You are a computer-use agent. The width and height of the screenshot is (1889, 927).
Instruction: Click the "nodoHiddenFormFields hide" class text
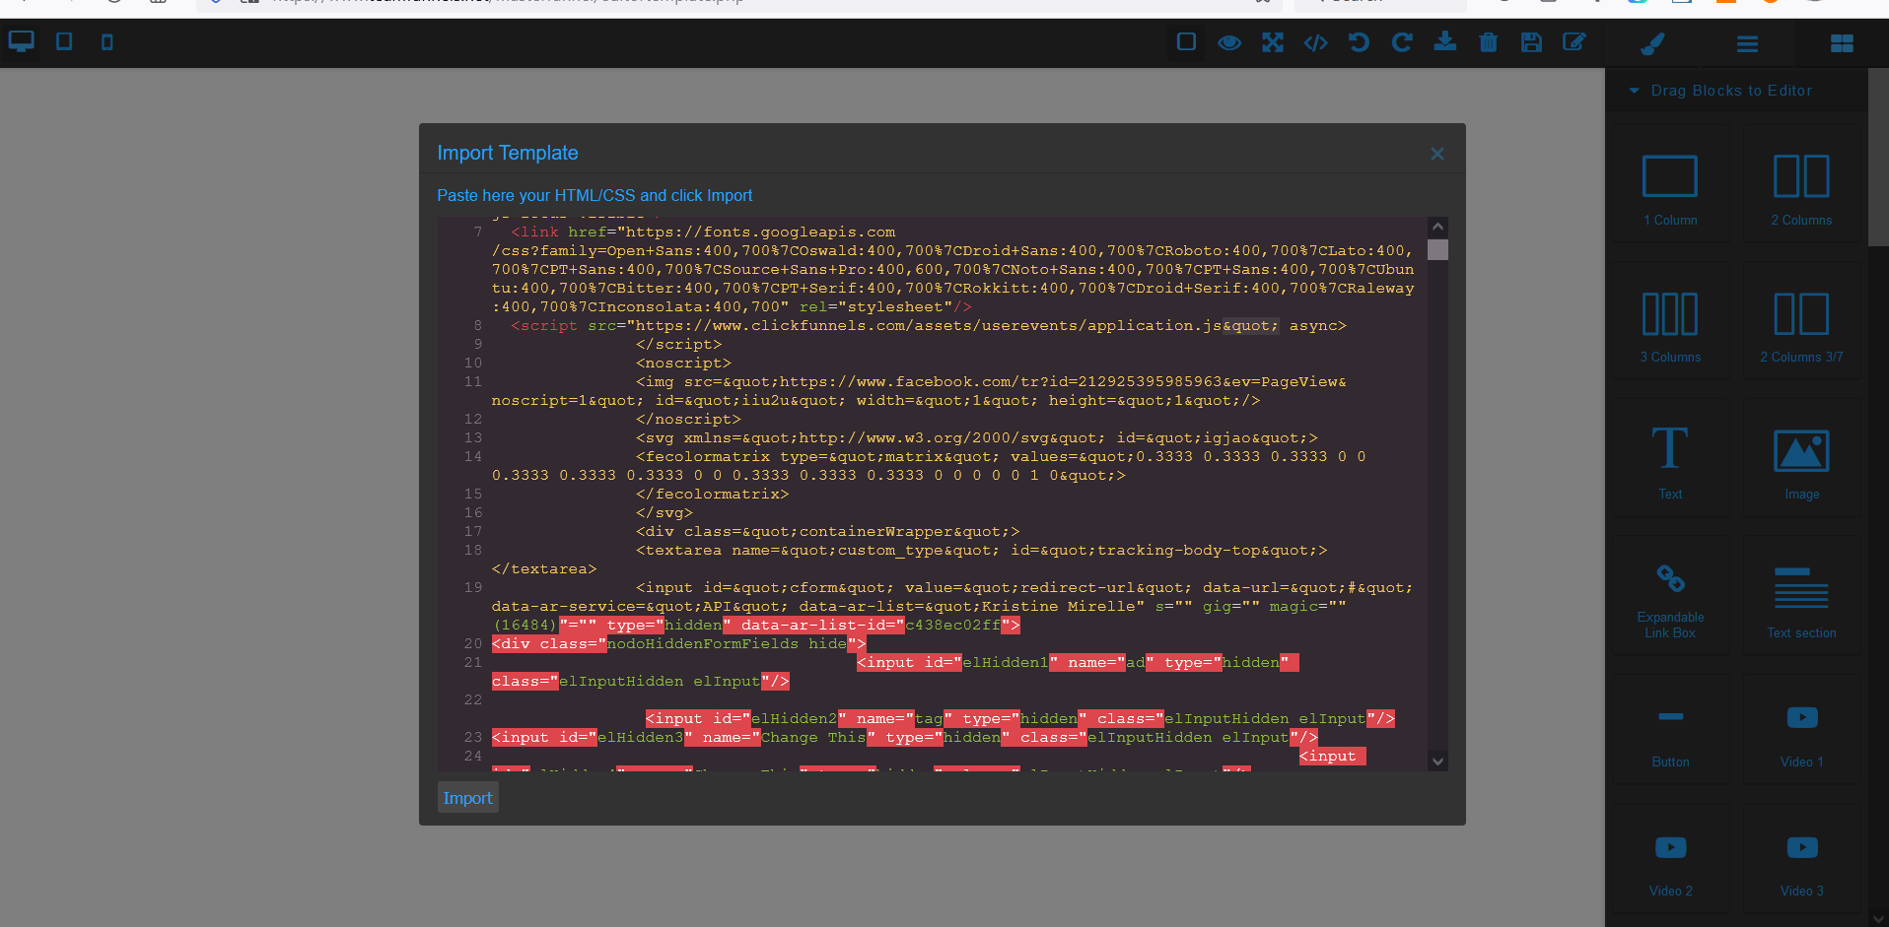(x=727, y=643)
